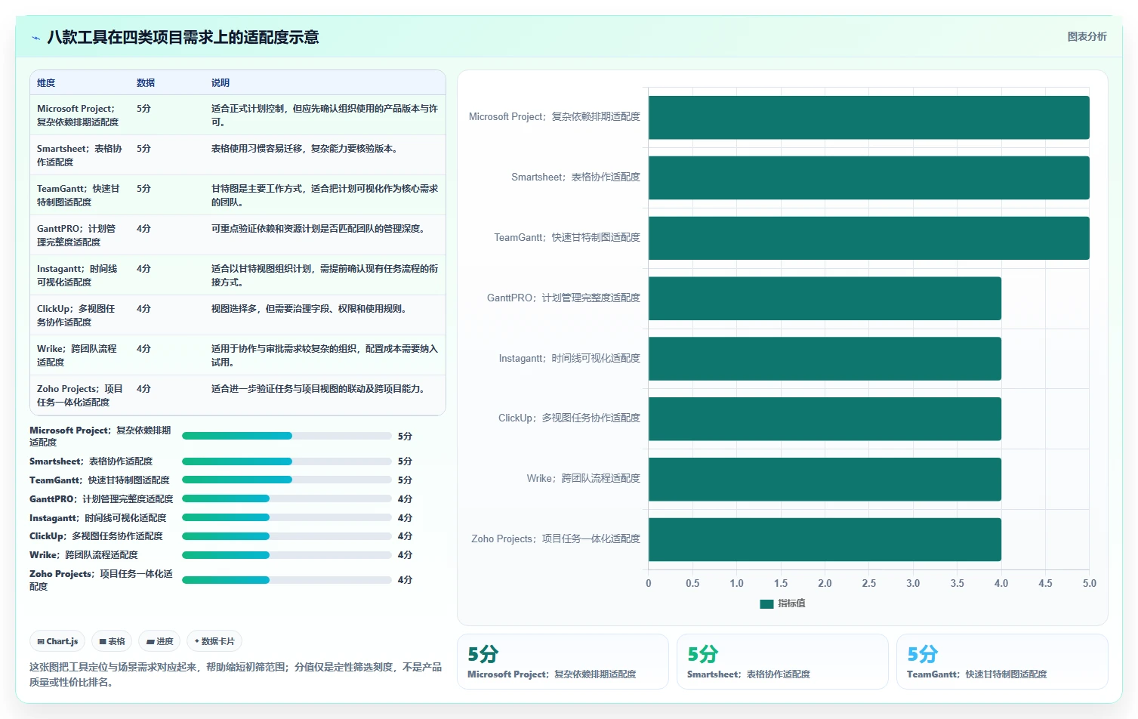Click the Zoho Projects chart bar

pos(825,539)
